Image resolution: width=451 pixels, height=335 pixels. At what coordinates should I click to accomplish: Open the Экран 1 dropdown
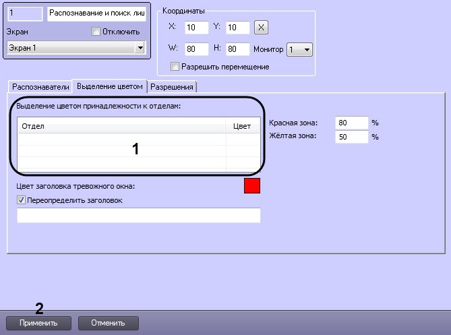tap(140, 48)
